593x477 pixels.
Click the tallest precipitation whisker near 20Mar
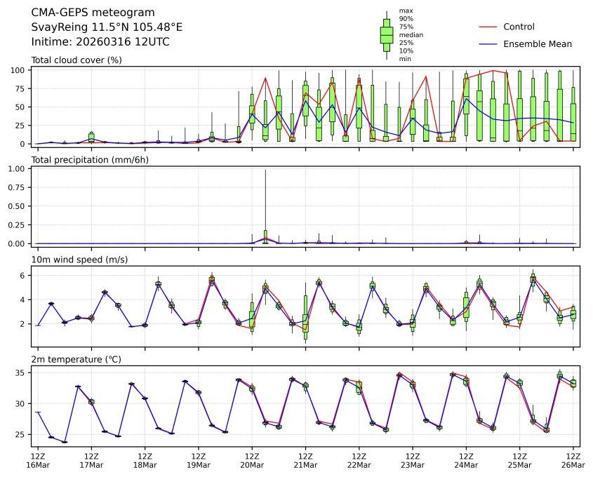point(265,200)
